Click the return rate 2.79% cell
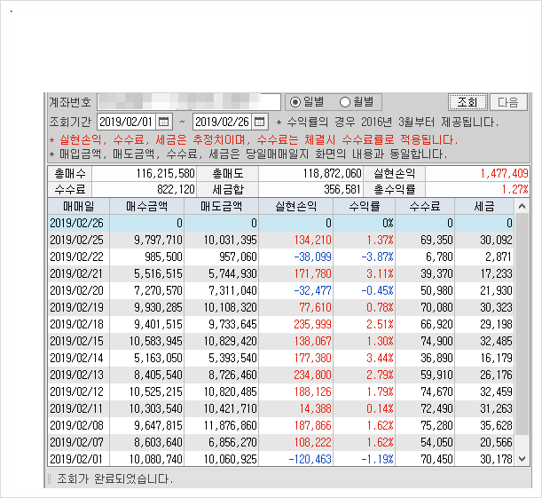Image resolution: width=542 pixels, height=498 pixels. [365, 375]
